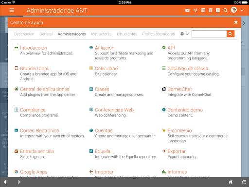Open the Catálogo de clases topic

tap(188, 69)
